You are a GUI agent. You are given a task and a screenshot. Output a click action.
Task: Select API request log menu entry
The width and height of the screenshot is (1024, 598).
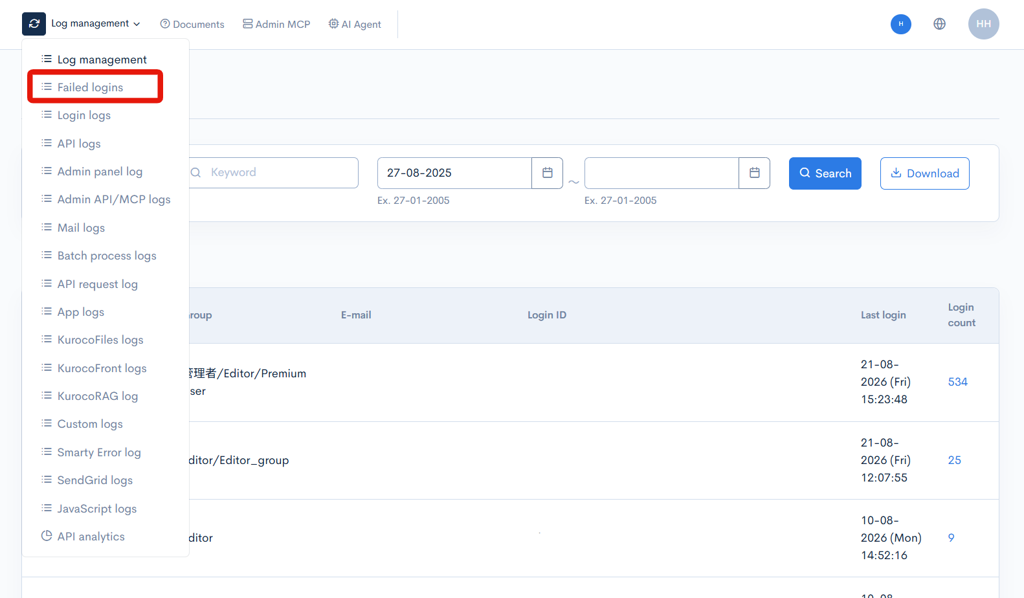[90, 284]
